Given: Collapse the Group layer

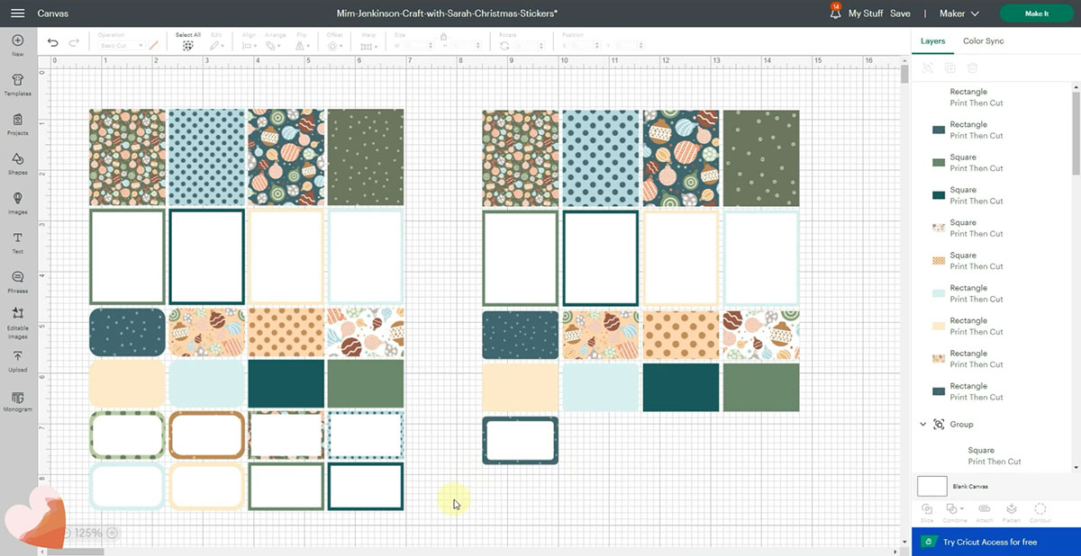Looking at the screenshot, I should (x=922, y=424).
